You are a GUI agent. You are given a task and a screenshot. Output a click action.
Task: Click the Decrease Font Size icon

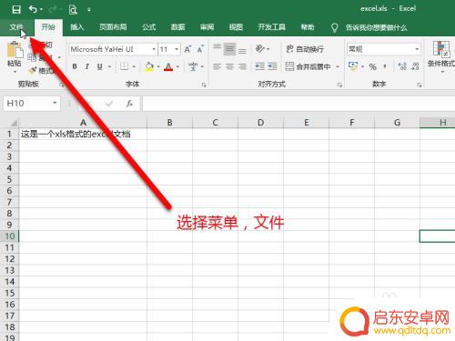click(x=200, y=49)
